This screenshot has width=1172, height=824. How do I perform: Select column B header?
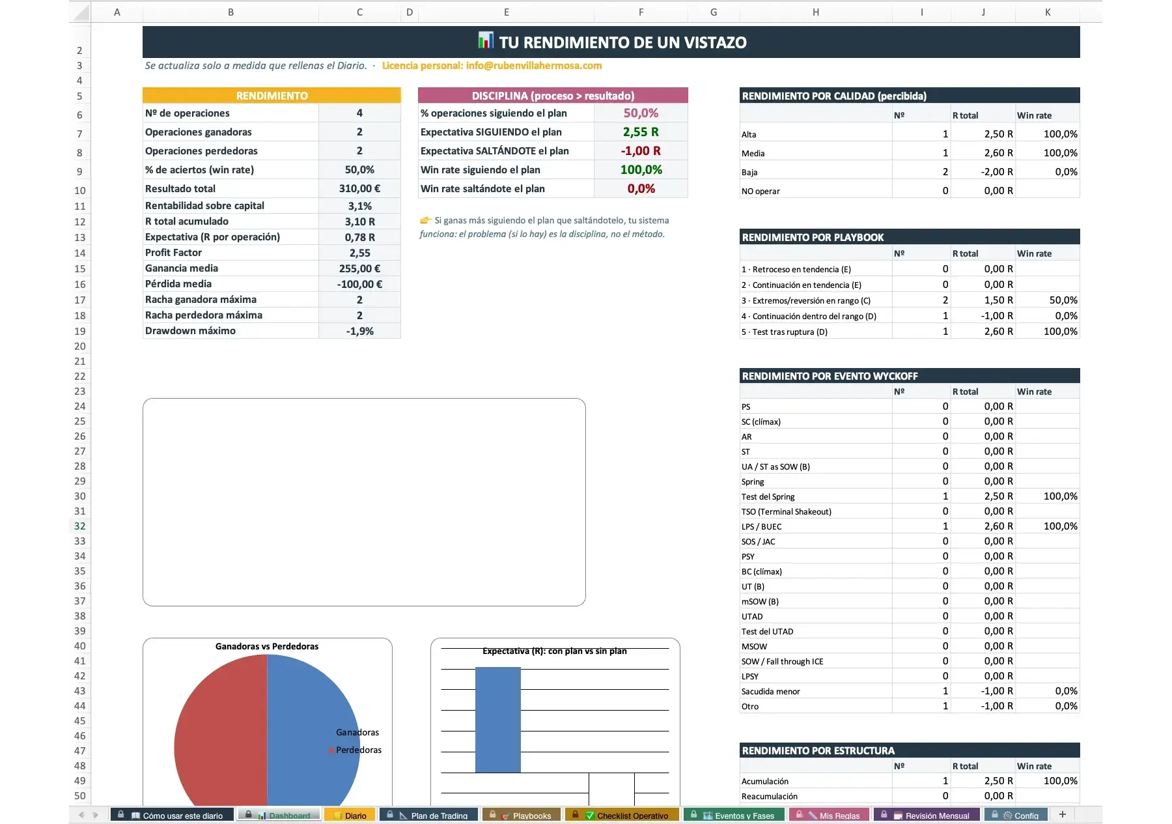(230, 12)
